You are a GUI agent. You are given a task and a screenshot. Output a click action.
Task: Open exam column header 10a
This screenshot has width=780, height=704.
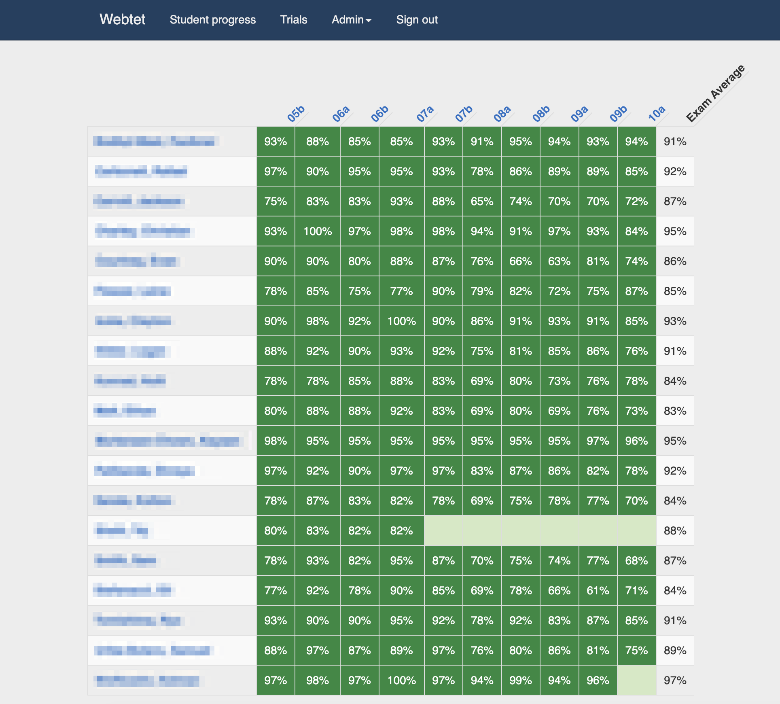[657, 114]
